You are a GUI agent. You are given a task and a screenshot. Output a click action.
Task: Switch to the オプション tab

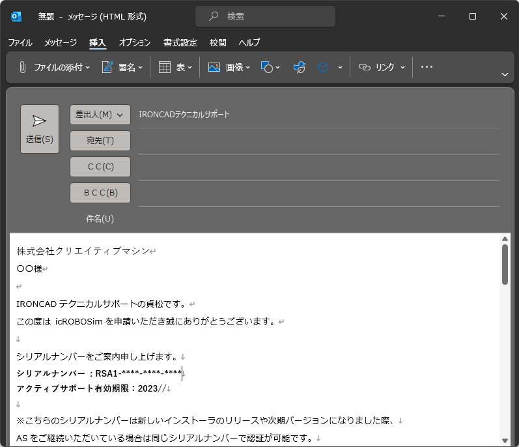(x=135, y=43)
